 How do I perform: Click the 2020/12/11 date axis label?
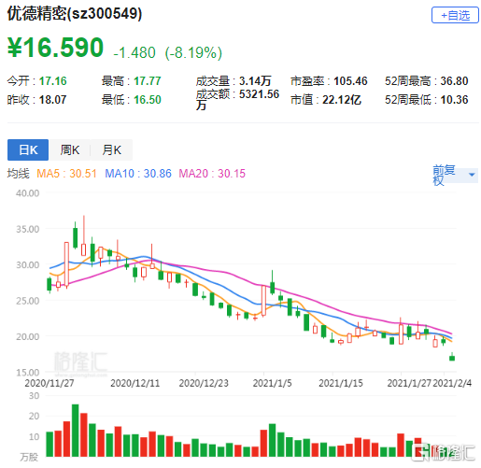tap(134, 383)
